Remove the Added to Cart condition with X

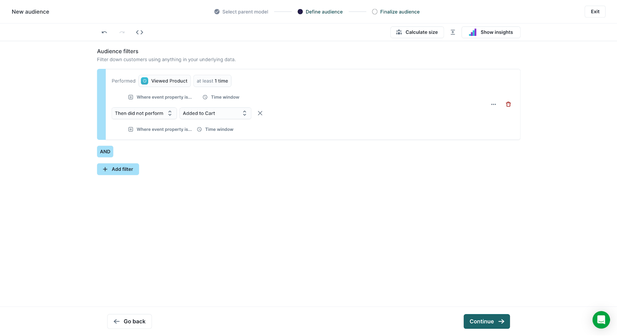pos(260,113)
